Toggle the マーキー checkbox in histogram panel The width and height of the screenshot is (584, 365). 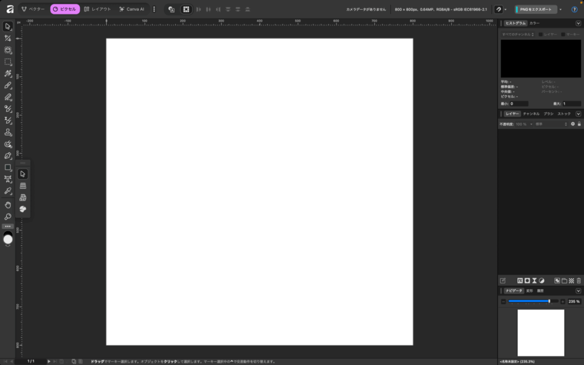pos(563,35)
